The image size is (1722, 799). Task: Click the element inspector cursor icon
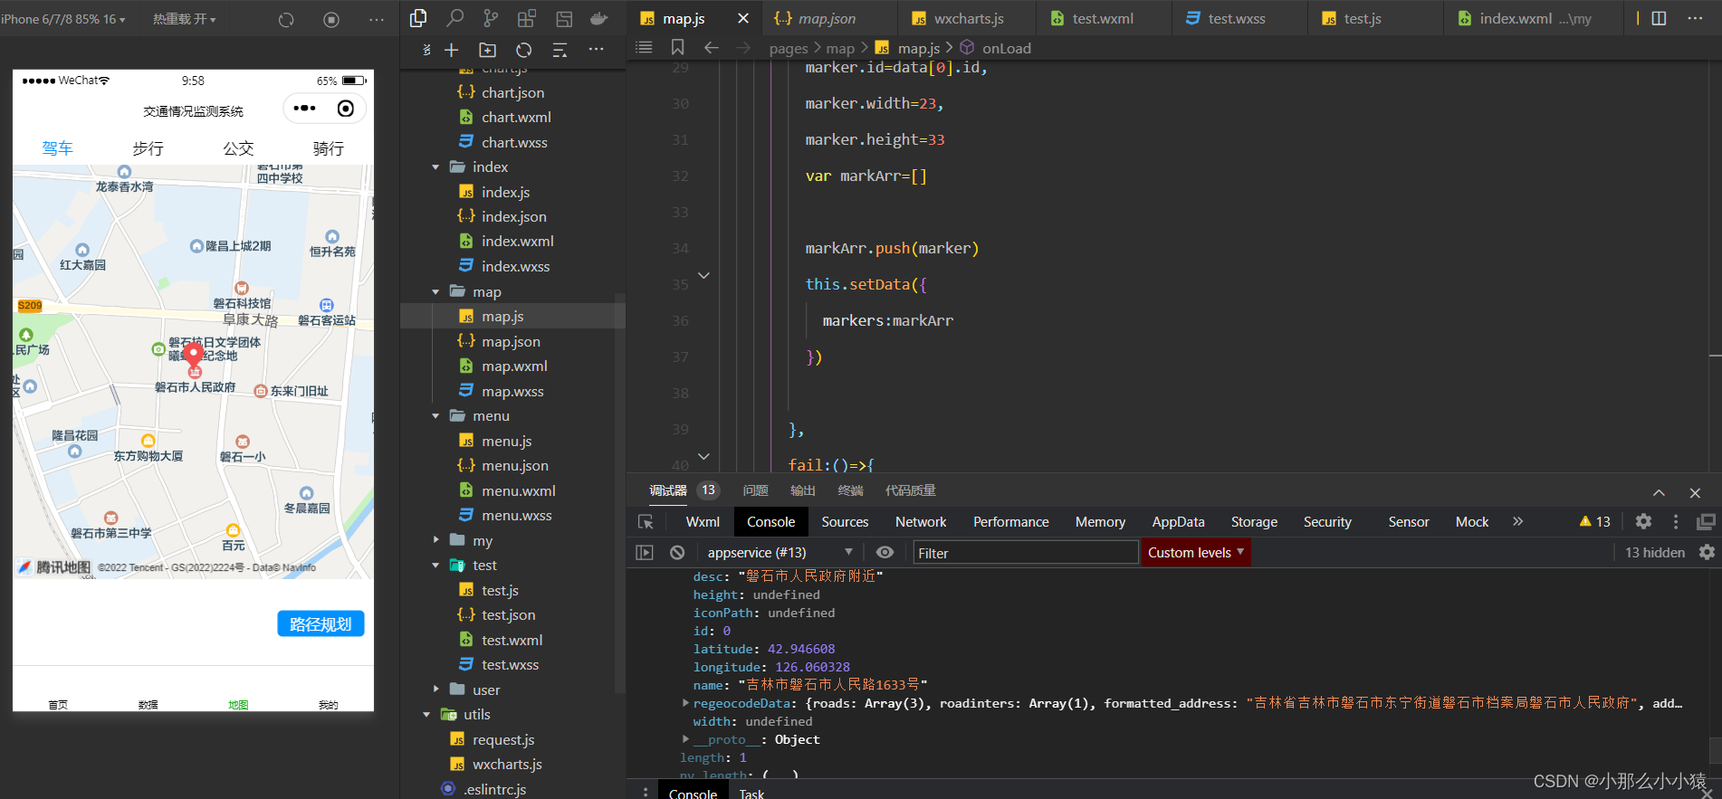(x=646, y=522)
